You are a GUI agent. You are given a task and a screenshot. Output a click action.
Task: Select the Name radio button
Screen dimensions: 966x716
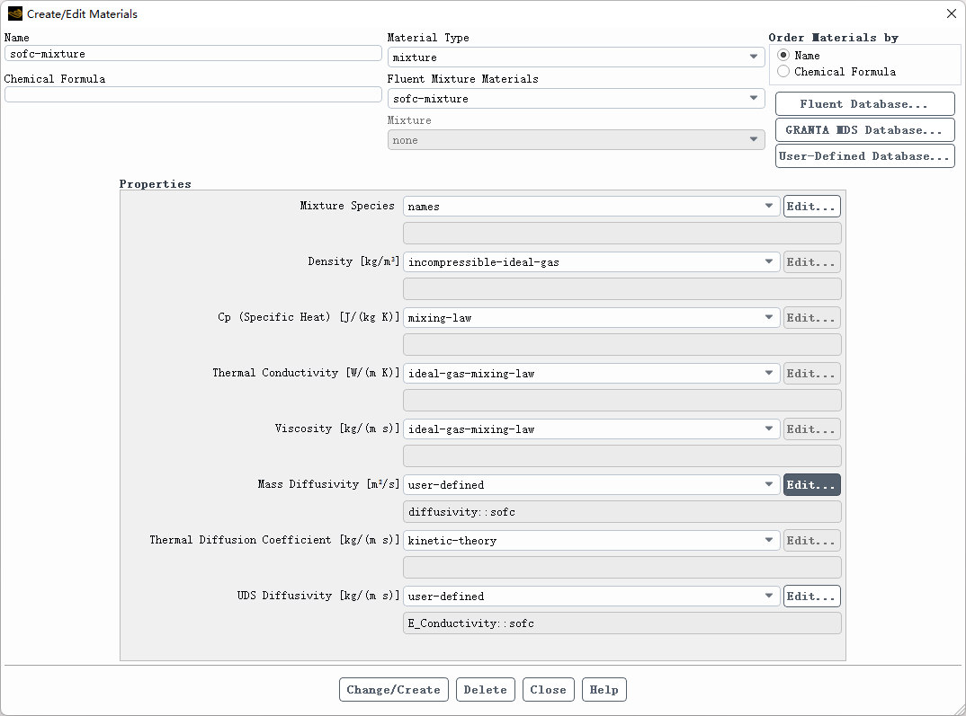[x=783, y=56]
